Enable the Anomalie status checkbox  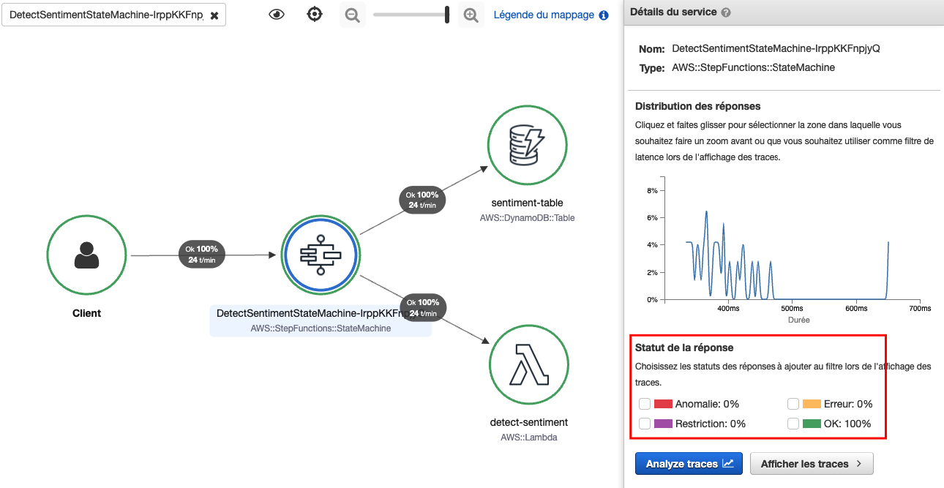[645, 404]
